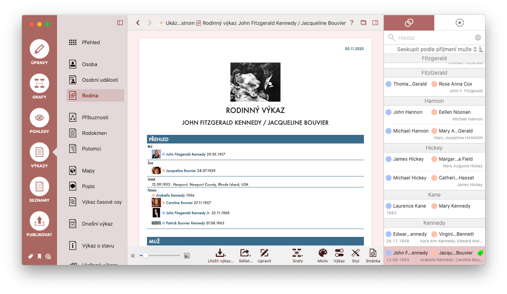Open the Pohledy eye section
Screen dimensions: 507x294
coord(39,122)
